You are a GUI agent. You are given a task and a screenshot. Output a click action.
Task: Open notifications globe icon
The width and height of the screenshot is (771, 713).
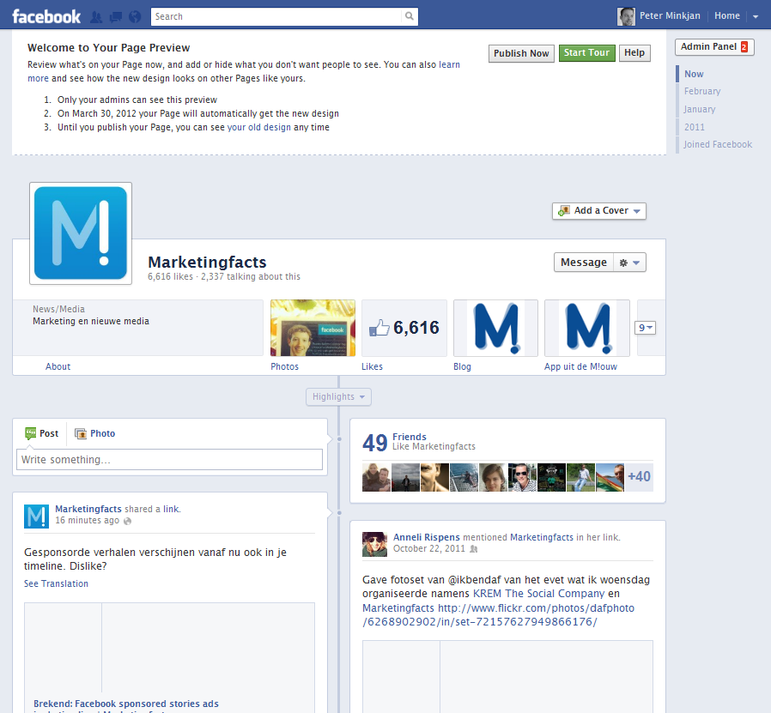(x=134, y=16)
